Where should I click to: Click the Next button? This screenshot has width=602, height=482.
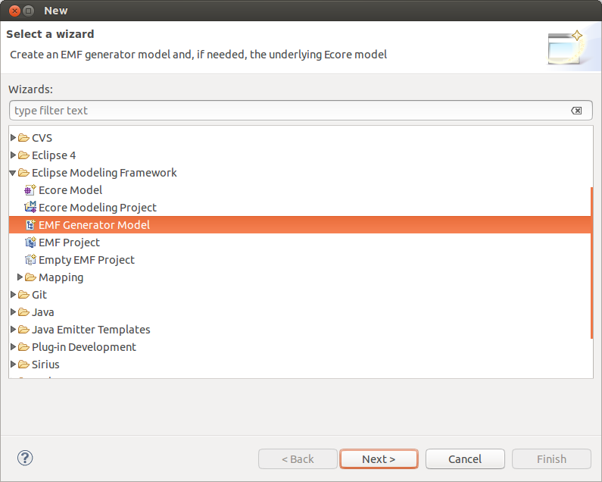[379, 459]
